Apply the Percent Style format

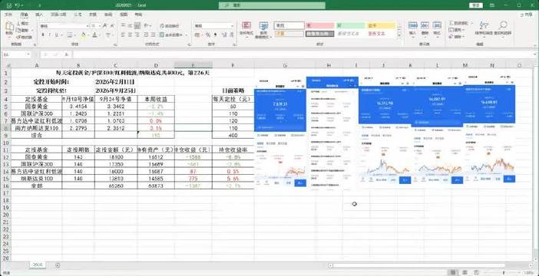(x=208, y=34)
